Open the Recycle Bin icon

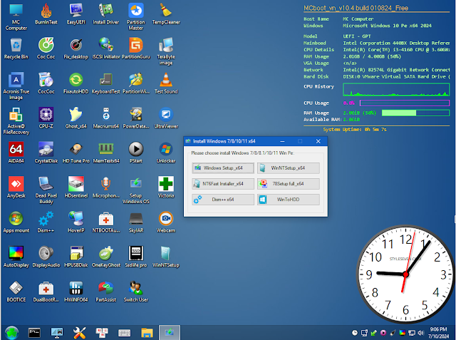tap(16, 44)
